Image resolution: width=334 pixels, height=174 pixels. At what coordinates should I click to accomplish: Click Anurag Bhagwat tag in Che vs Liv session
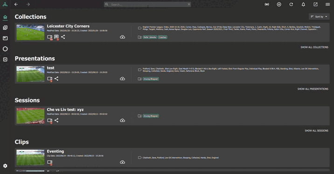tap(151, 116)
